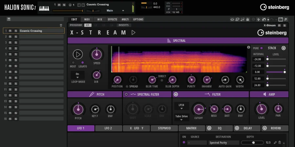Switch to the MIX tab
The image size is (295, 147).
(x=100, y=19)
